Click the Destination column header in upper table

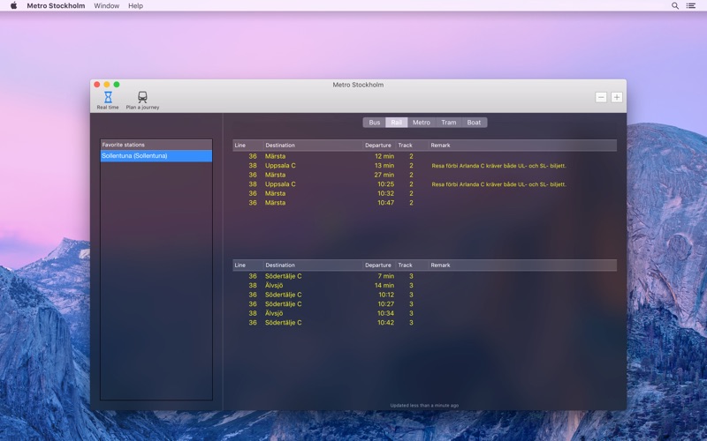[x=280, y=145]
